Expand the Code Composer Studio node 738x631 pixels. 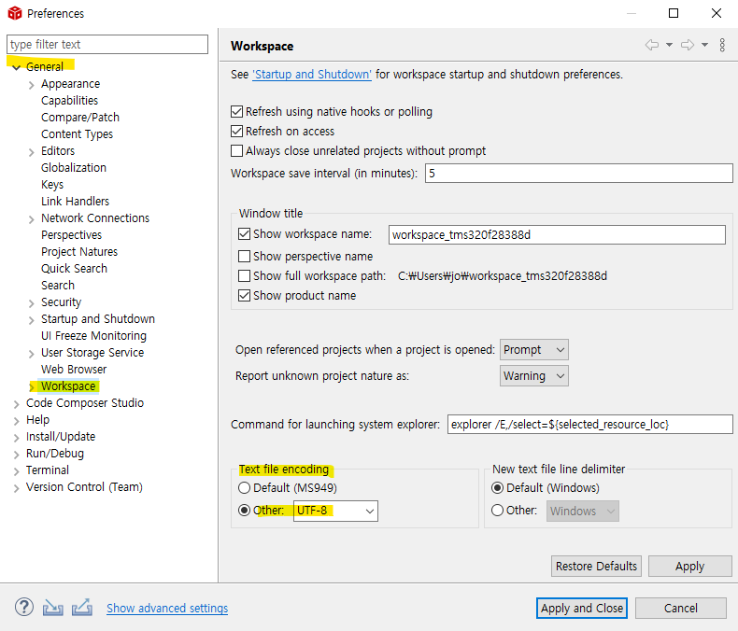coord(17,404)
